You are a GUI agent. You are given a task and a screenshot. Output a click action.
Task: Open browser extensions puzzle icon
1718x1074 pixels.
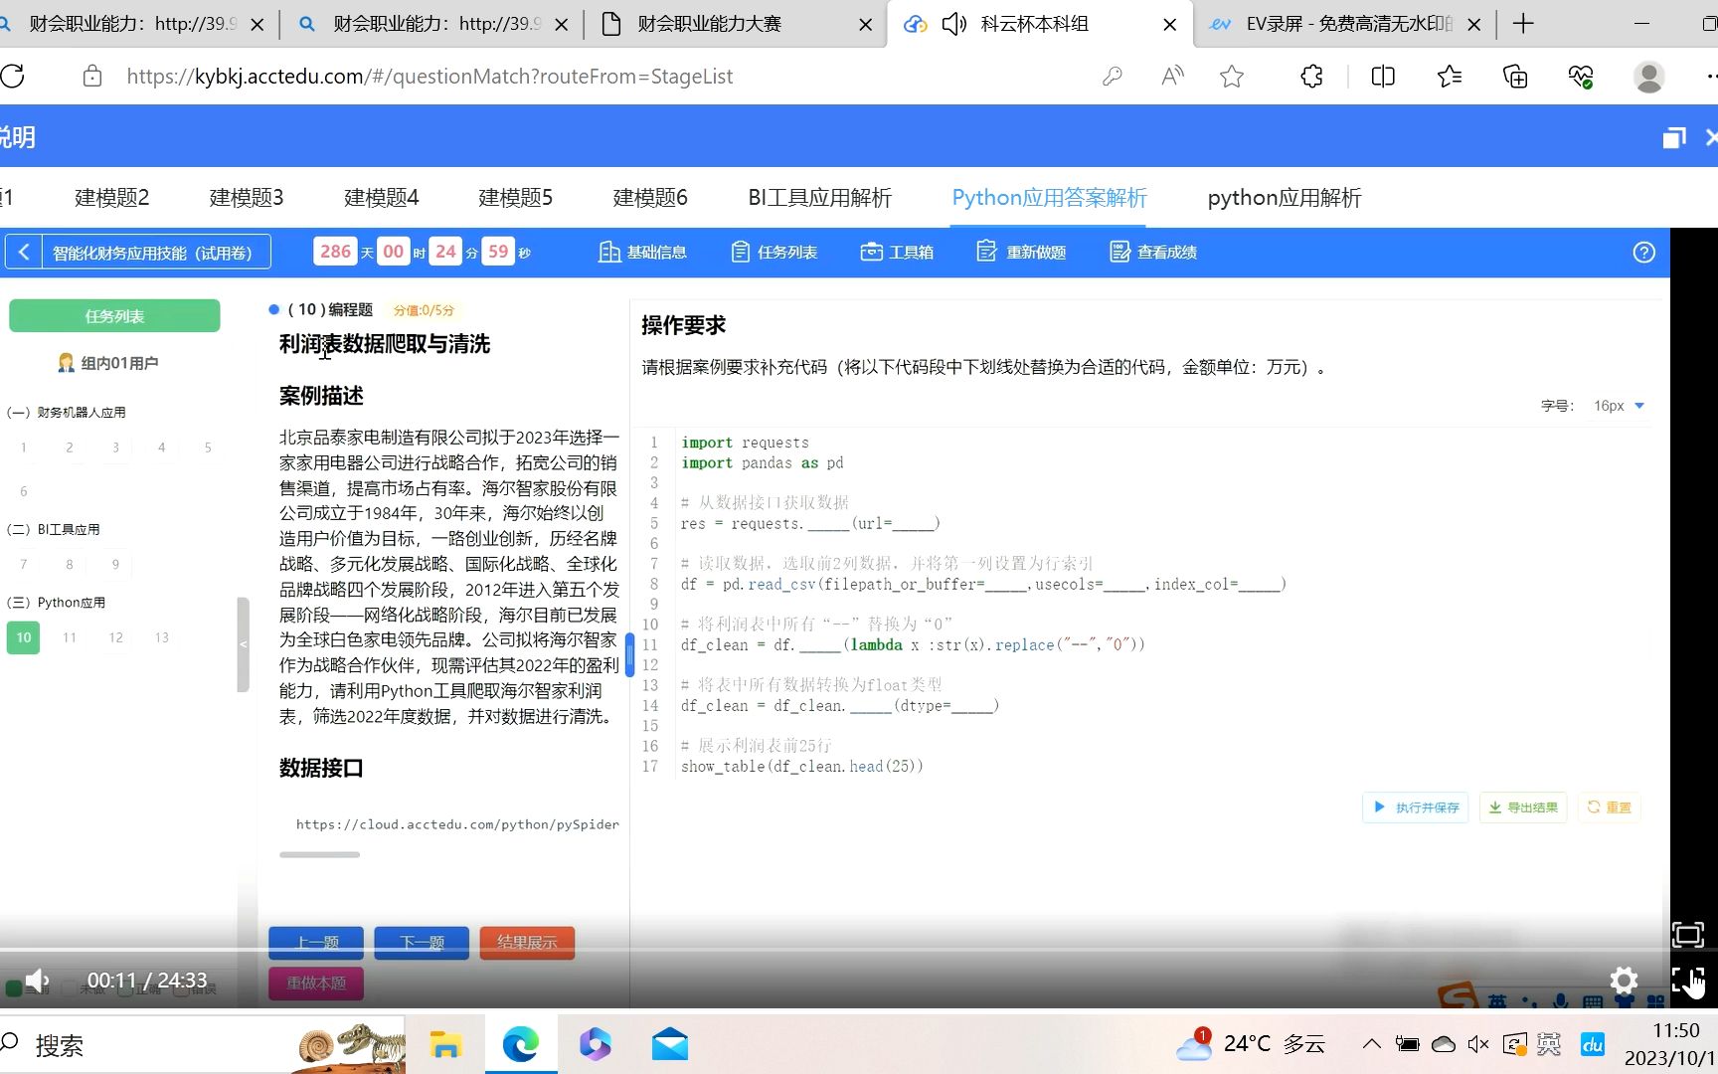click(1312, 77)
